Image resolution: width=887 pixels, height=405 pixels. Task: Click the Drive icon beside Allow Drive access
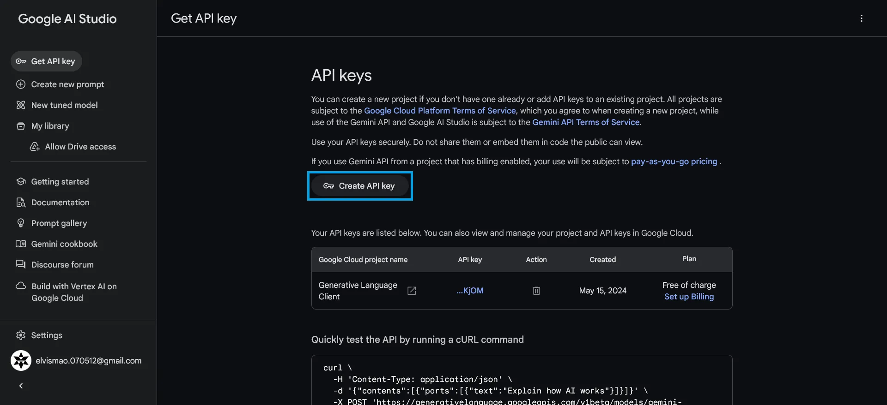35,147
